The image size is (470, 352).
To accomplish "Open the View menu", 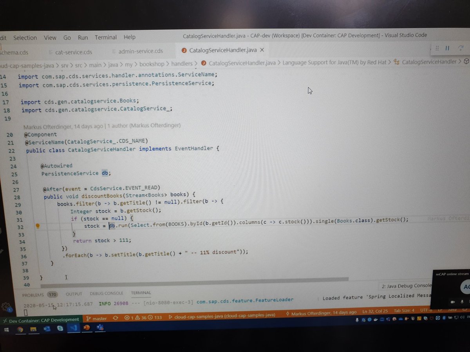I will click(50, 38).
